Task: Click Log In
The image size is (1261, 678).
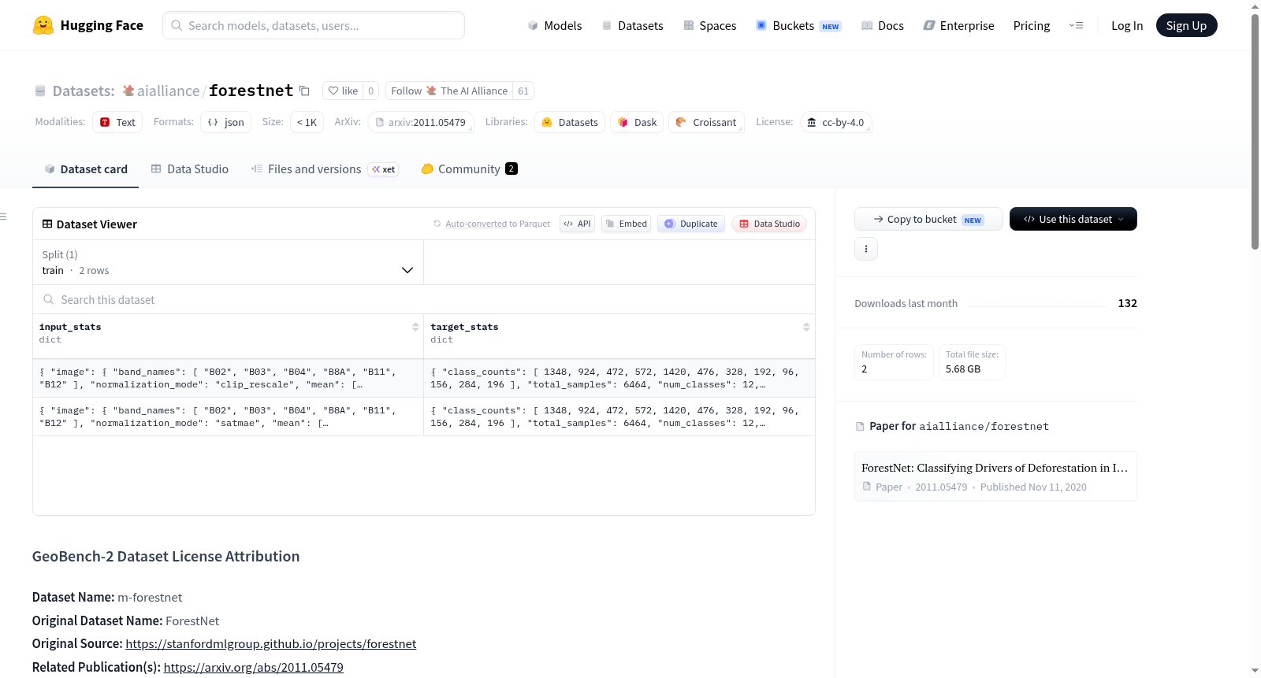Action: click(1127, 25)
